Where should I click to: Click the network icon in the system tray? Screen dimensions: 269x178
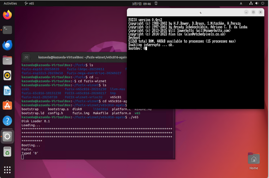tap(251, 3)
